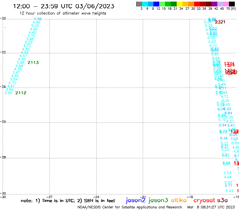
Task: Click the wave height value 4.40
Action: (33, 33)
